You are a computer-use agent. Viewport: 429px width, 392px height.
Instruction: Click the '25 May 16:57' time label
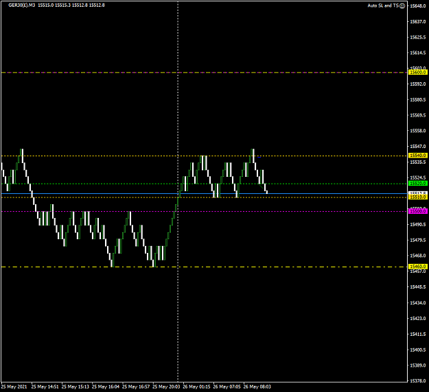[x=136, y=387]
